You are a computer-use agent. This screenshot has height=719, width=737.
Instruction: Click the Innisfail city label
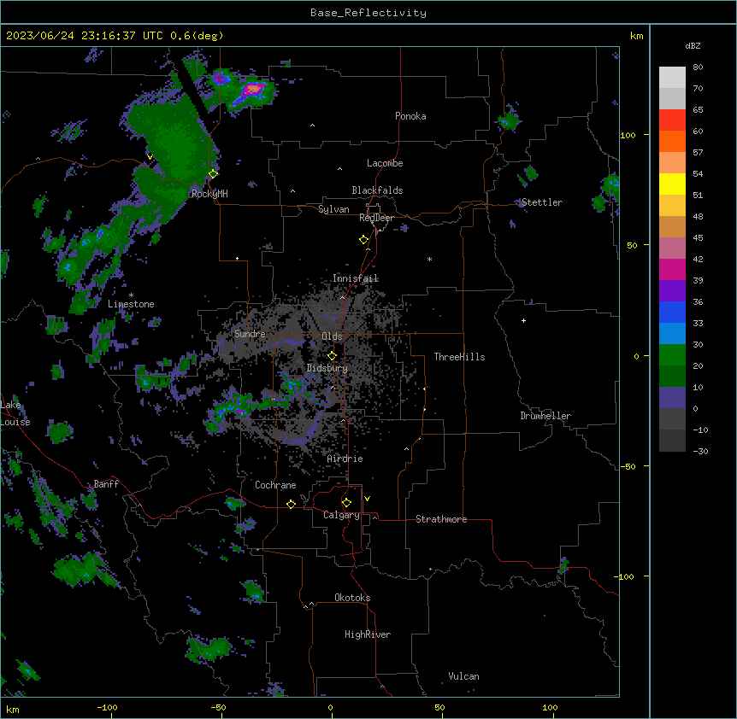356,278
